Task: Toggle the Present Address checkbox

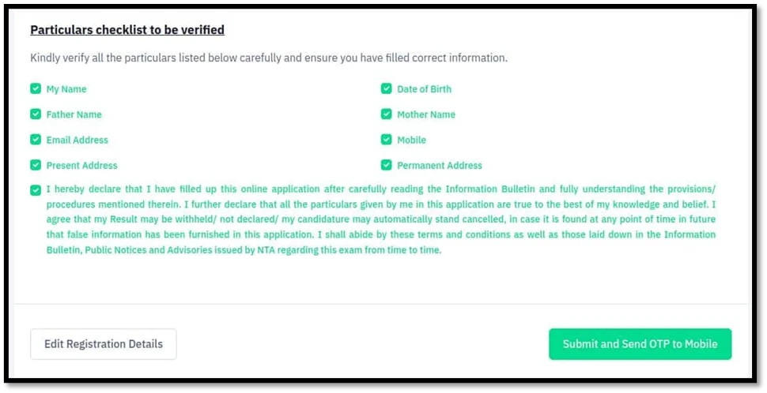Action: pyautogui.click(x=36, y=165)
